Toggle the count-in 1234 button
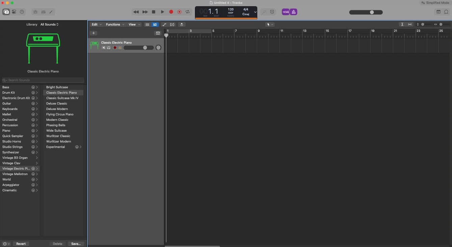The width and height of the screenshot is (452, 247). 286,12
